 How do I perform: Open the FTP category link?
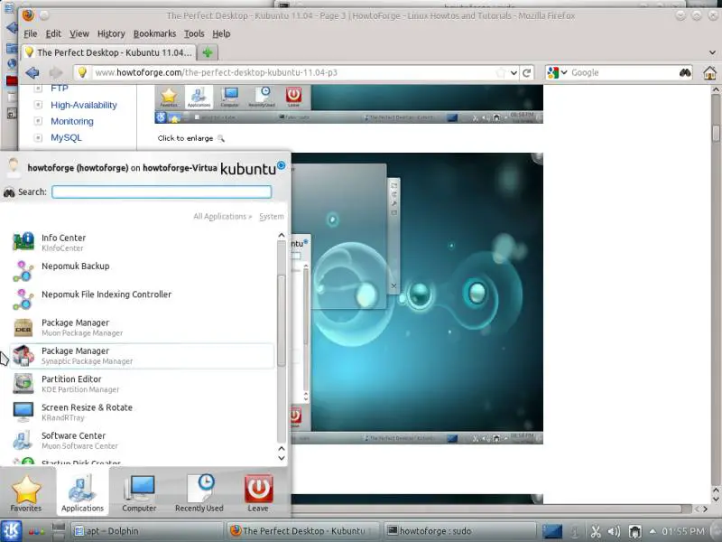pyautogui.click(x=60, y=88)
